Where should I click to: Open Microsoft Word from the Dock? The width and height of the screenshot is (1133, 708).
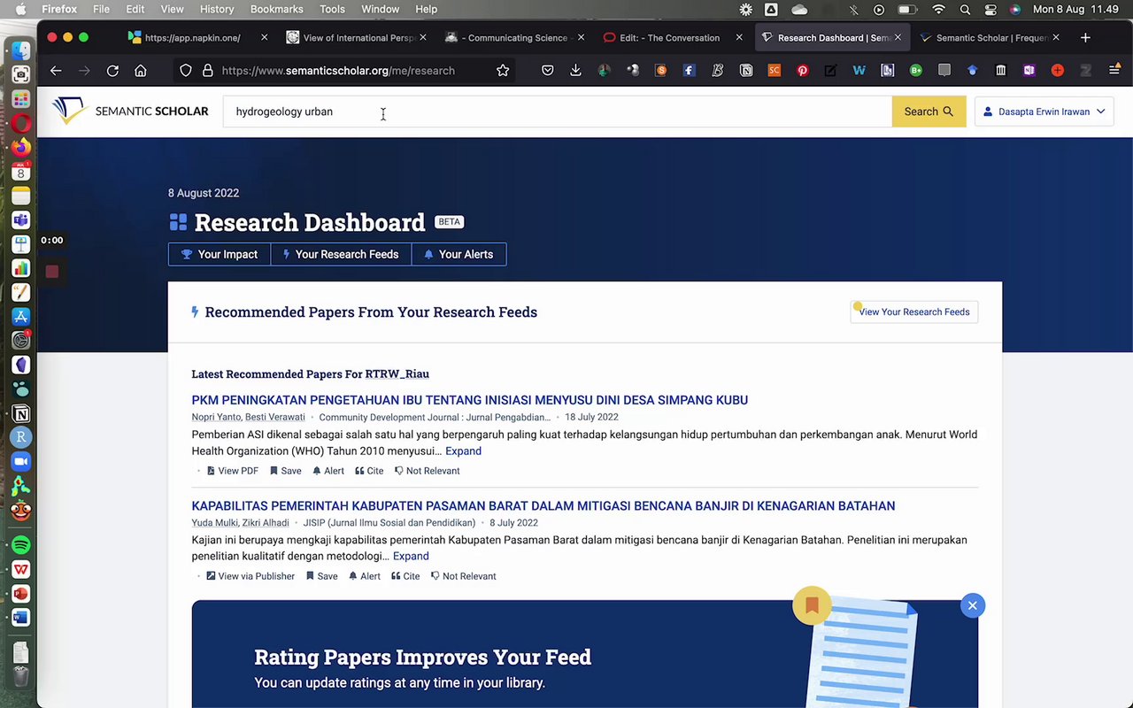pos(21,617)
